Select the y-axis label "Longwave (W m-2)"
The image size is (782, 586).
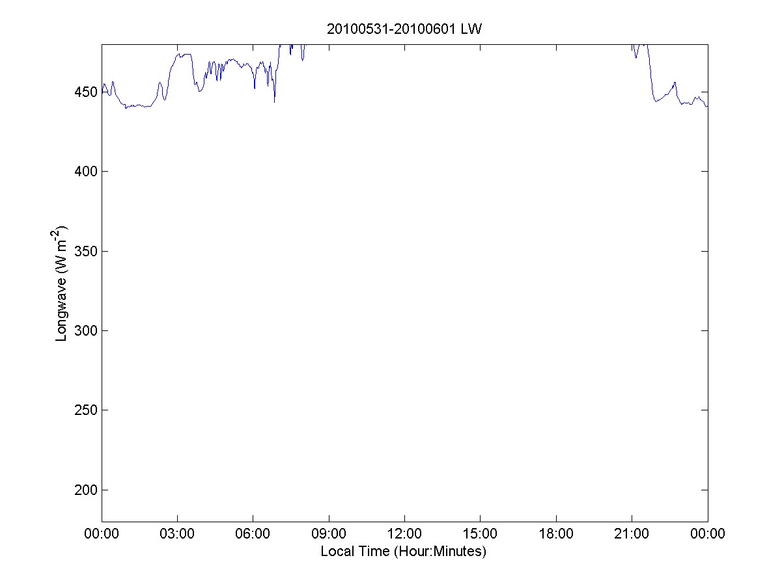[62, 284]
